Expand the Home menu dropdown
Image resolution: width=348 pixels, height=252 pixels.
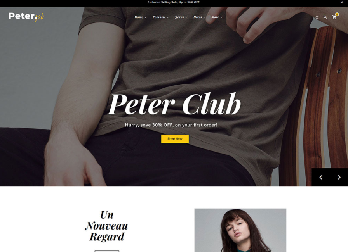(140, 17)
